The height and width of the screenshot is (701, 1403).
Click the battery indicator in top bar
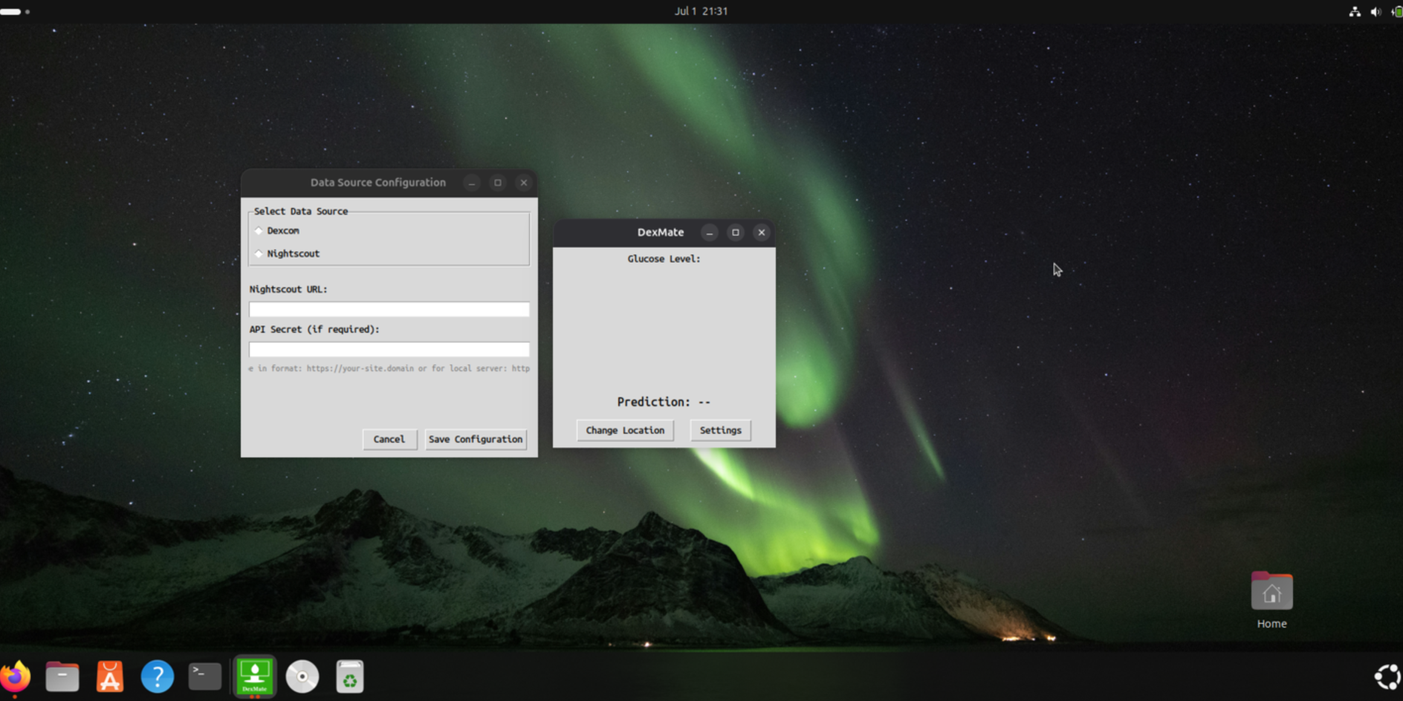coord(1396,11)
